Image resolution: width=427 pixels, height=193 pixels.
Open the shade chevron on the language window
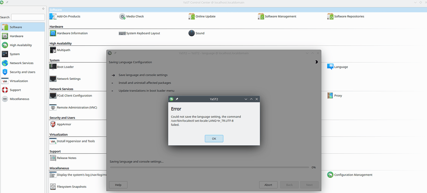pos(307,53)
